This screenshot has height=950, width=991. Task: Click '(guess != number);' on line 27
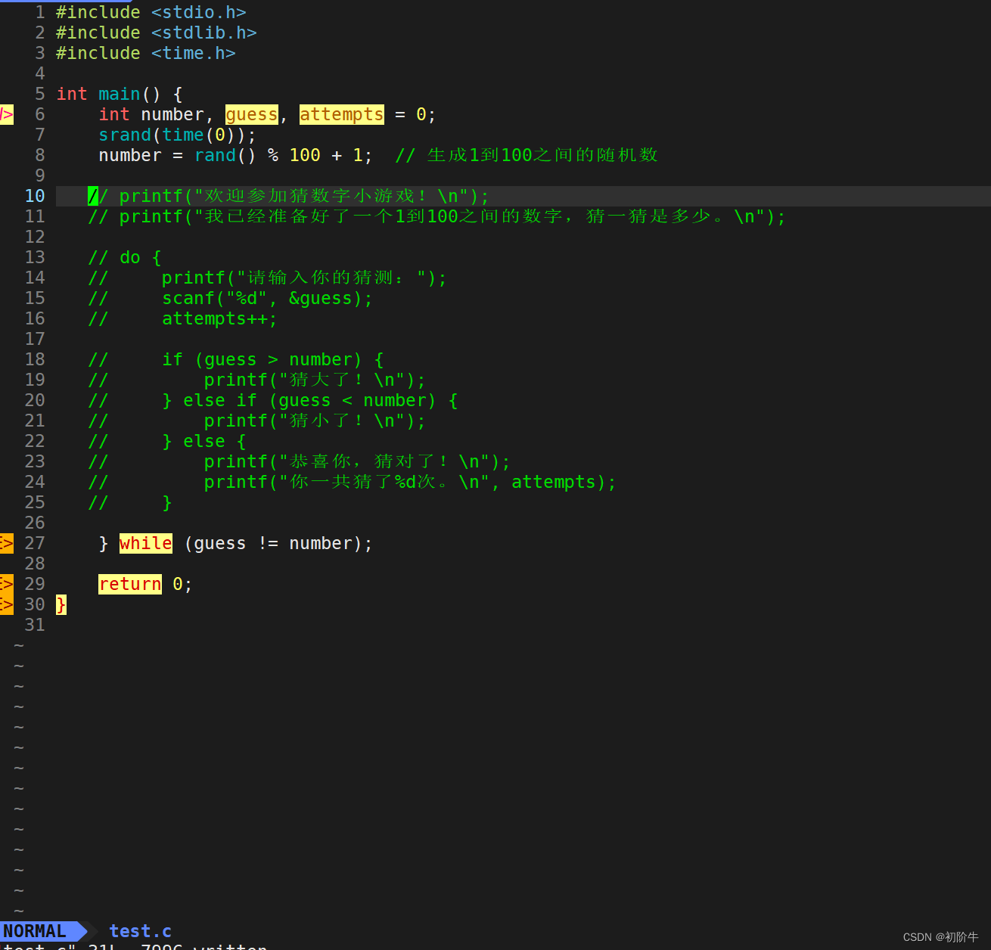(278, 544)
